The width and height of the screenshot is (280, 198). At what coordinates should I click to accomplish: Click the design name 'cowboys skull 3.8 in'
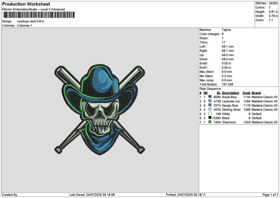click(32, 21)
